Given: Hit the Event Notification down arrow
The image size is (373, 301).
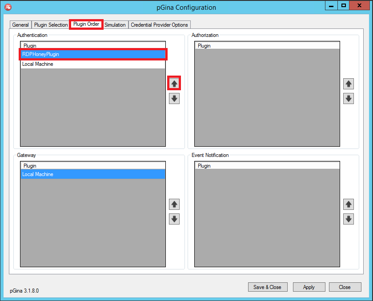Looking at the screenshot, I should [x=349, y=219].
